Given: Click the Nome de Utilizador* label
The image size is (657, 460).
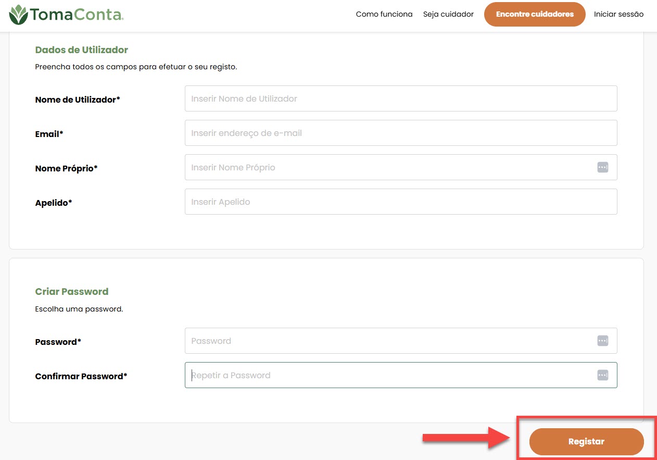Looking at the screenshot, I should click(78, 100).
